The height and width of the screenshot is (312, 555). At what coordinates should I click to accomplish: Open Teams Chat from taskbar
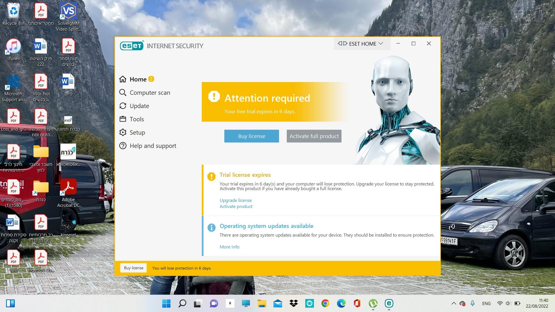(214, 303)
